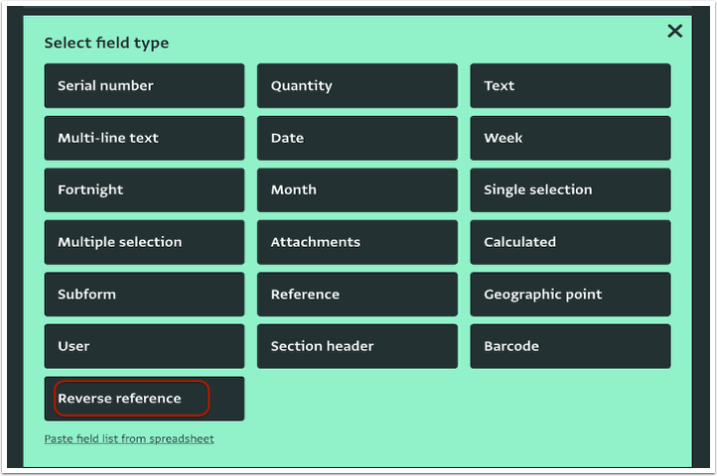This screenshot has width=717, height=476.
Task: Choose the Single selection field type
Action: tap(570, 190)
